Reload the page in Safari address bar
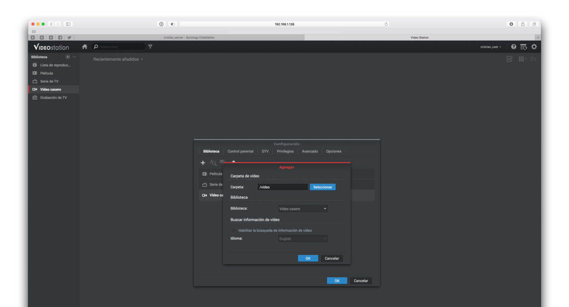Screen dimensions: 569x307 (x=386, y=24)
